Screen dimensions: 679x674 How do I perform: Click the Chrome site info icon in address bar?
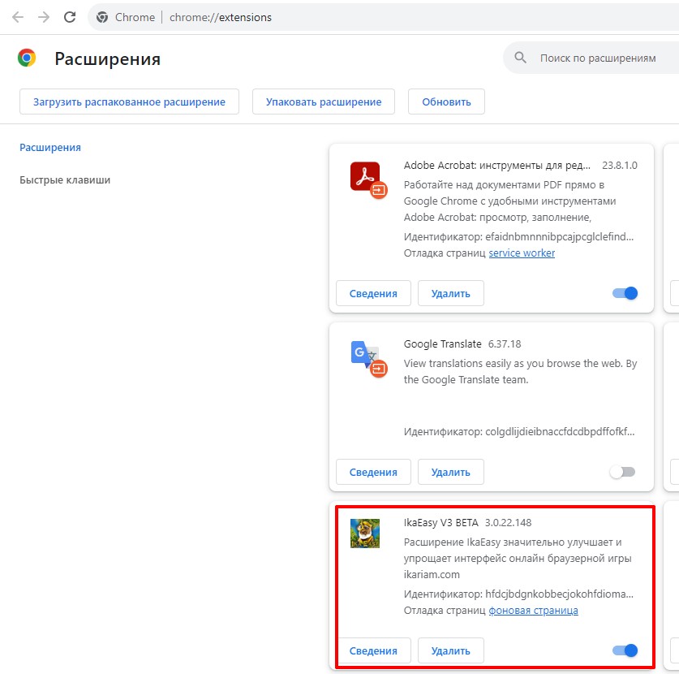(x=102, y=17)
